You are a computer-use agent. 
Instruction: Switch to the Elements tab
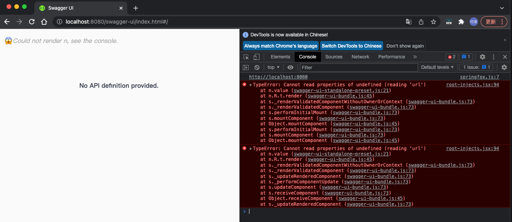[x=280, y=56]
